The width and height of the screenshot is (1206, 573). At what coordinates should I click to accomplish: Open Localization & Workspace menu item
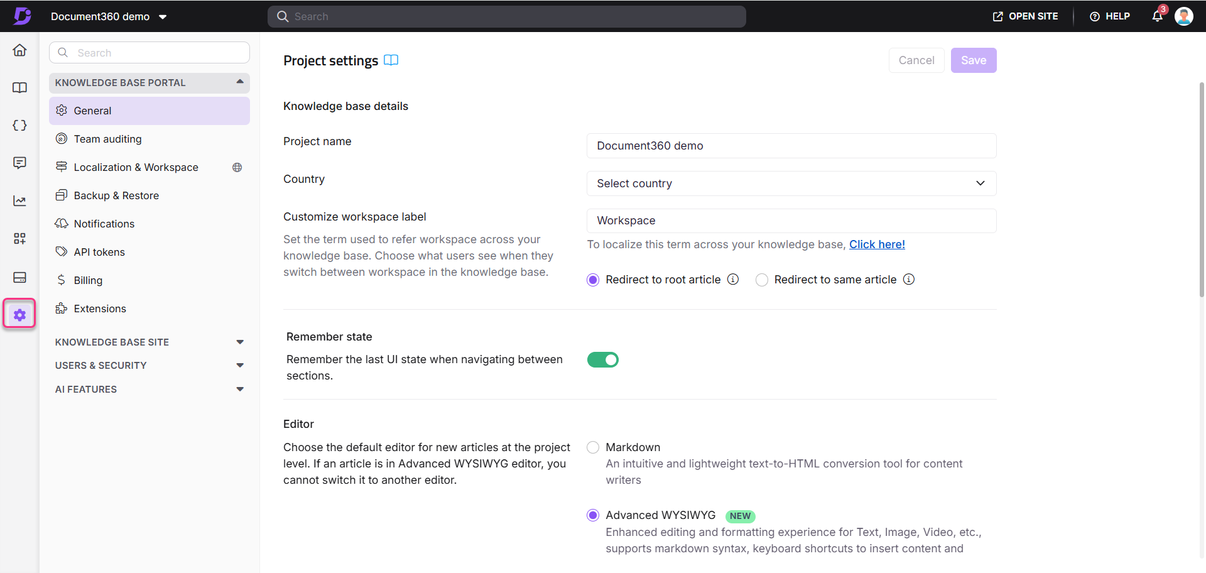[x=149, y=167]
